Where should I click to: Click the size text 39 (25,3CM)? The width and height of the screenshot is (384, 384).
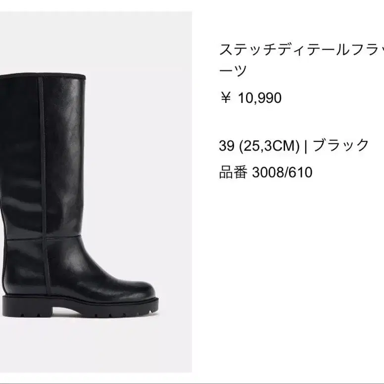coord(259,145)
